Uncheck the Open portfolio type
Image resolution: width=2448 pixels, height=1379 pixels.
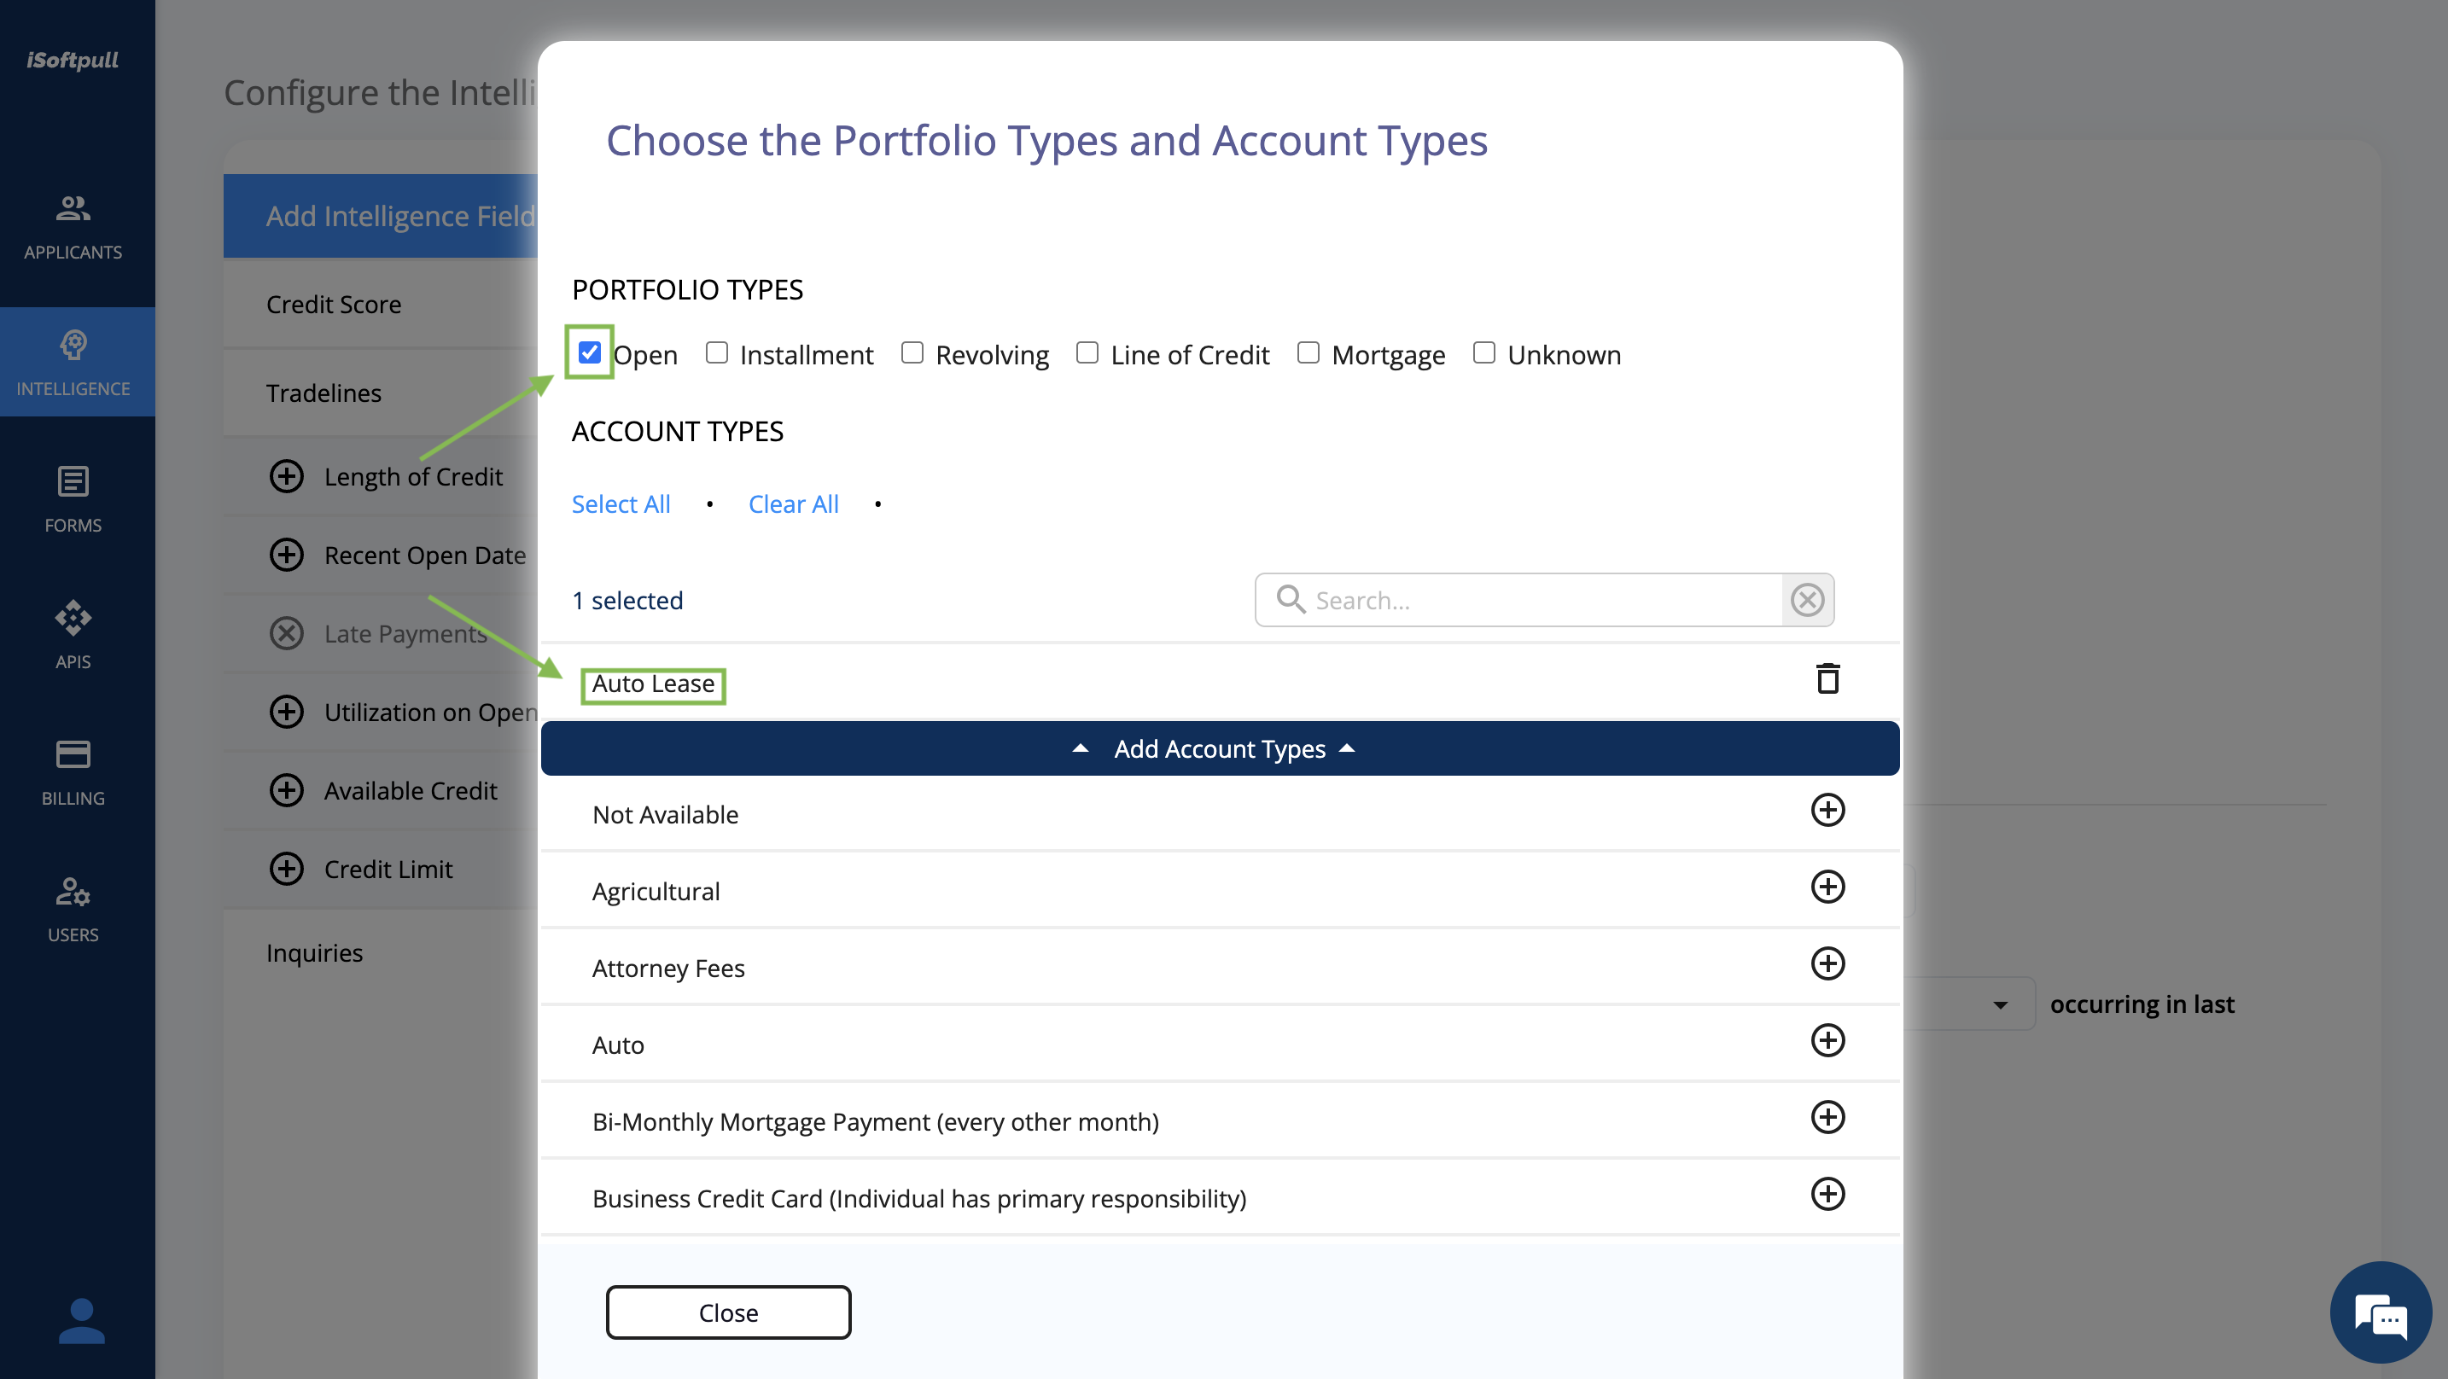point(589,352)
